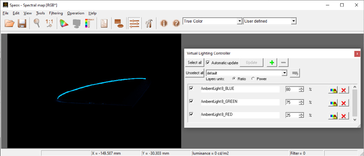The image size is (364, 156).
Task: Open color editor for AmbientLight8_GREEN layer
Action: (x=333, y=103)
